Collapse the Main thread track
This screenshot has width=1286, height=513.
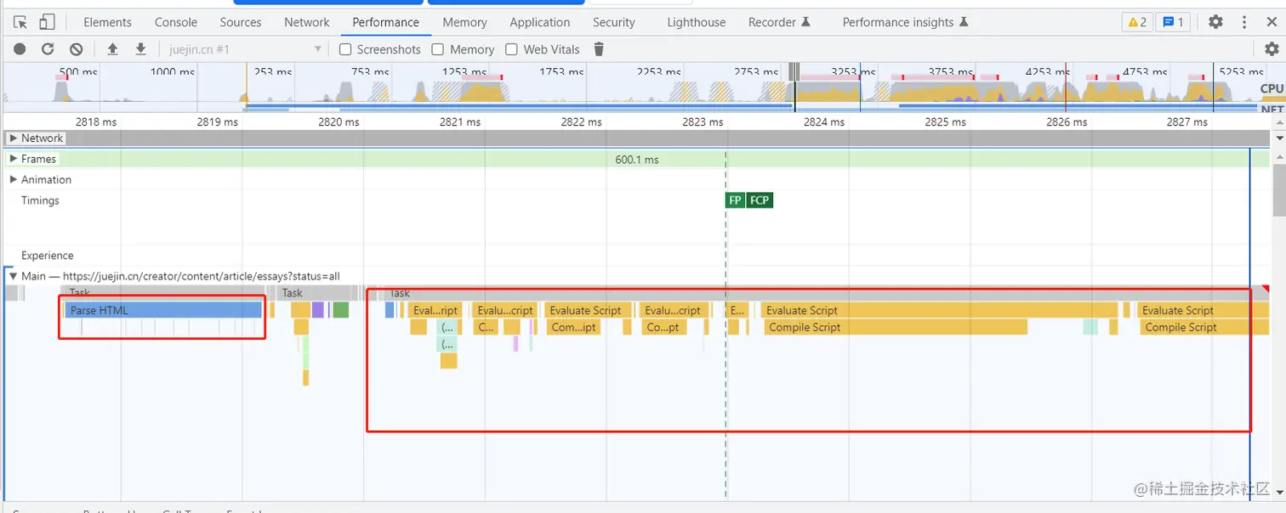[14, 276]
